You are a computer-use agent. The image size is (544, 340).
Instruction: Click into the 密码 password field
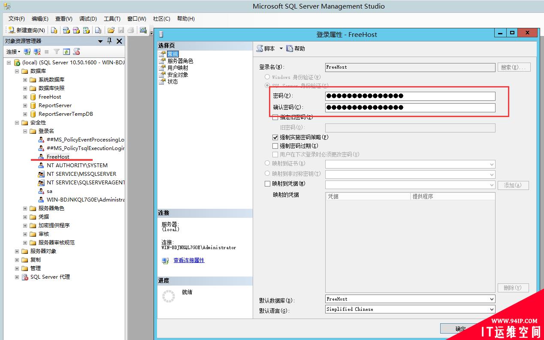tap(410, 96)
